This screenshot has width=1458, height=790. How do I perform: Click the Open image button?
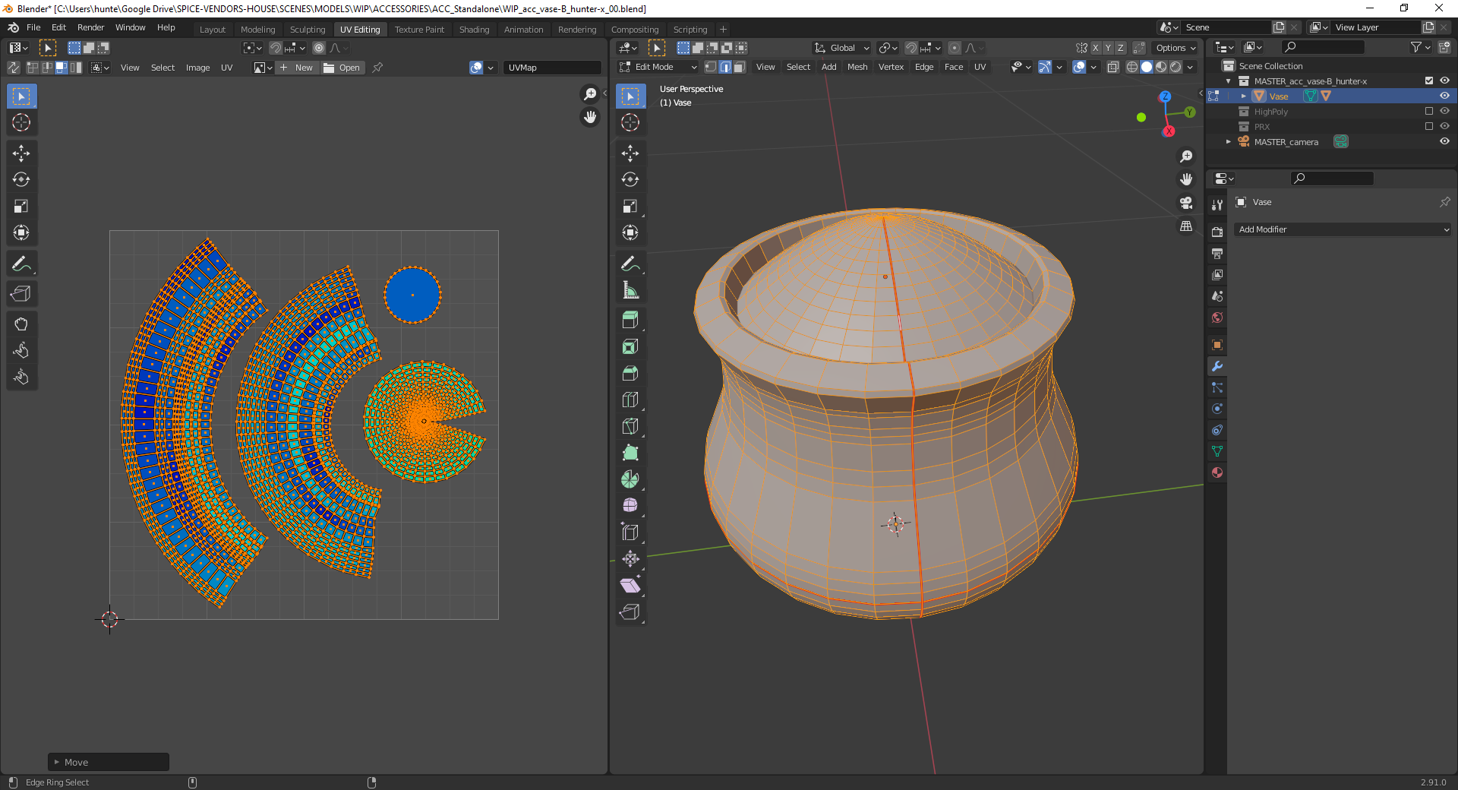point(342,68)
